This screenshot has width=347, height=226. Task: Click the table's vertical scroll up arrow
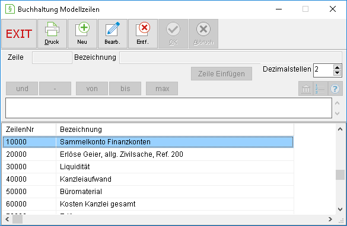pyautogui.click(x=340, y=130)
